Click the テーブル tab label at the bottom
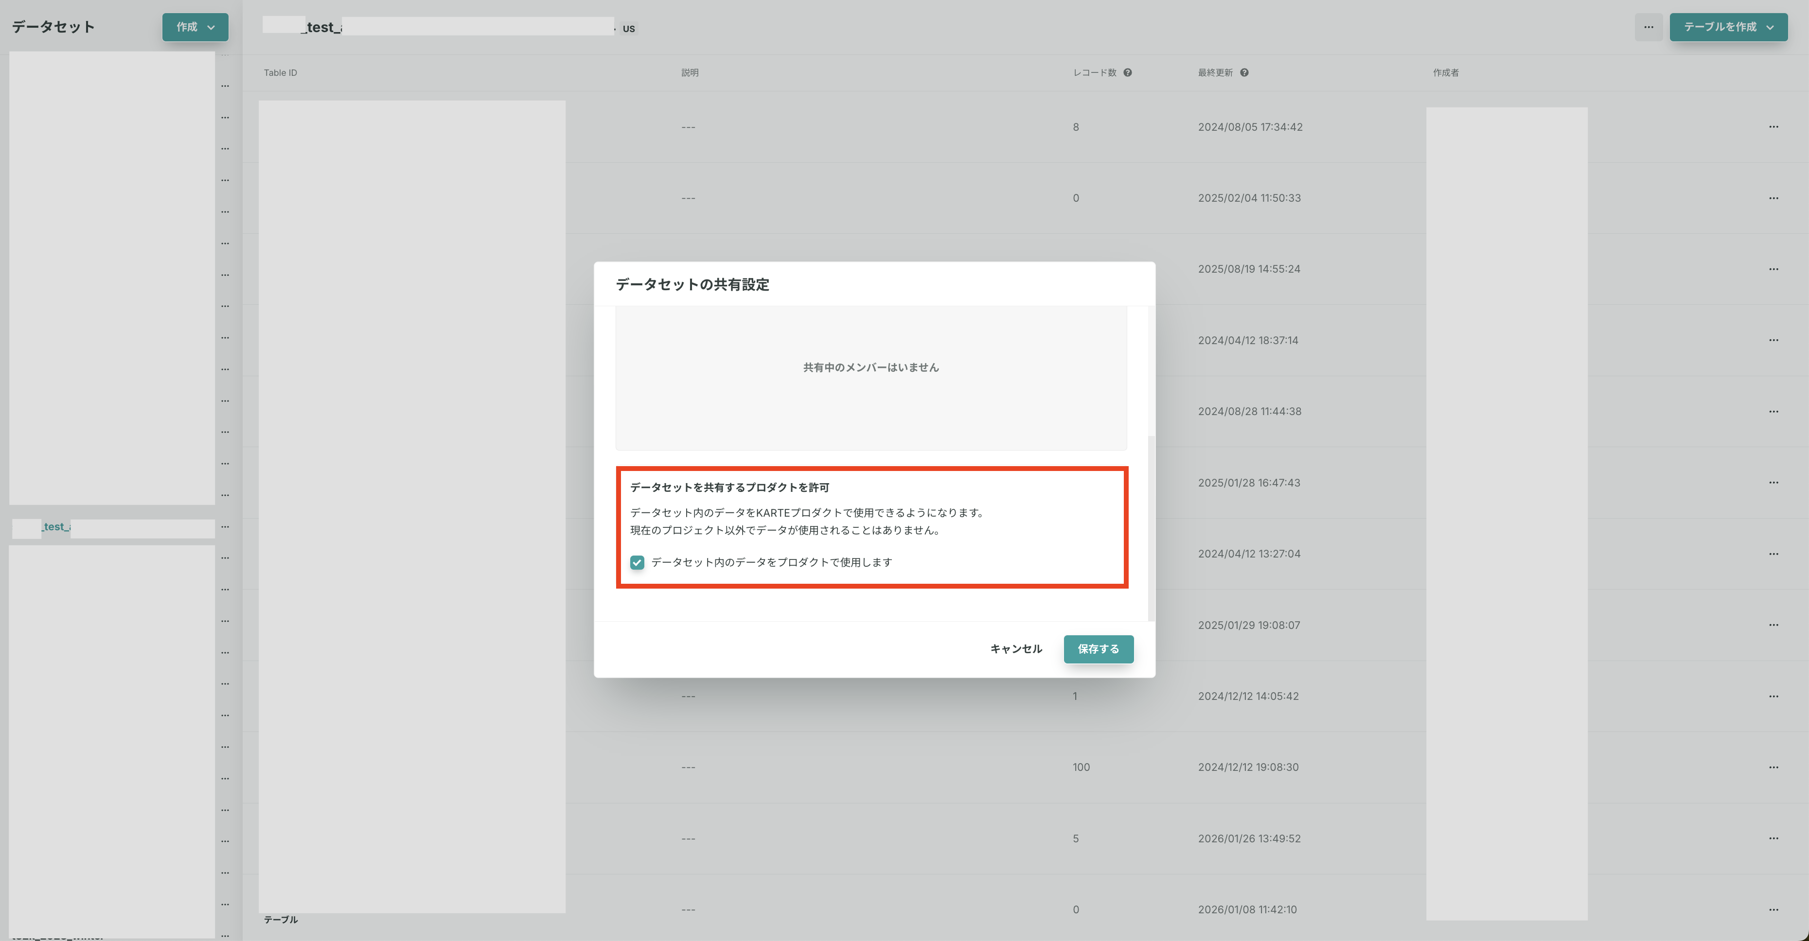The image size is (1809, 941). coord(280,919)
